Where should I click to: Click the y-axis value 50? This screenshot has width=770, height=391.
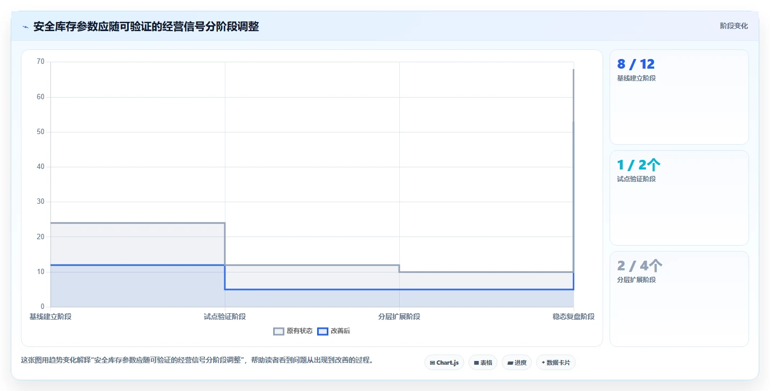point(41,132)
